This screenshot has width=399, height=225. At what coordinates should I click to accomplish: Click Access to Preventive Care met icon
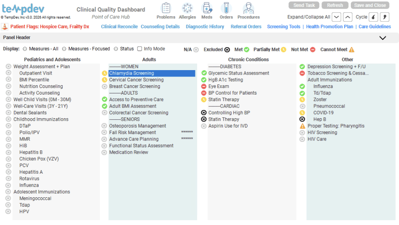point(104,99)
